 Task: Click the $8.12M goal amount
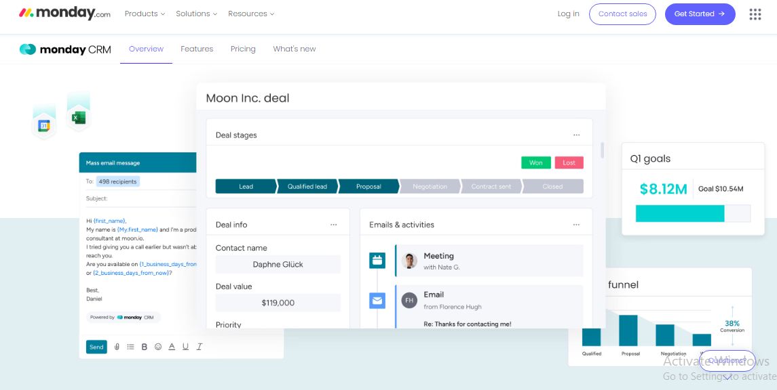(x=664, y=189)
